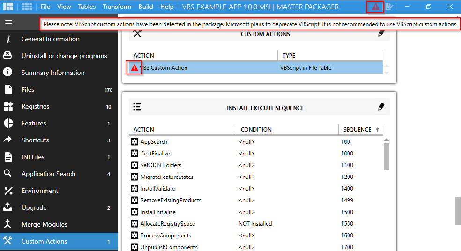Open the Build menu
This screenshot has width=461, height=251.
(x=146, y=7)
